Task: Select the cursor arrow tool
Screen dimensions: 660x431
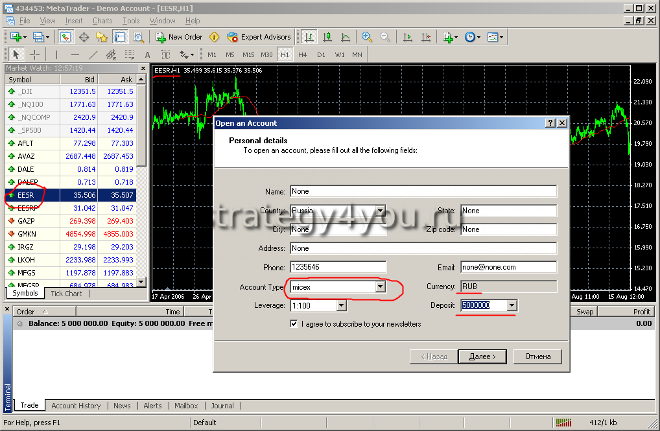Action: click(16, 54)
